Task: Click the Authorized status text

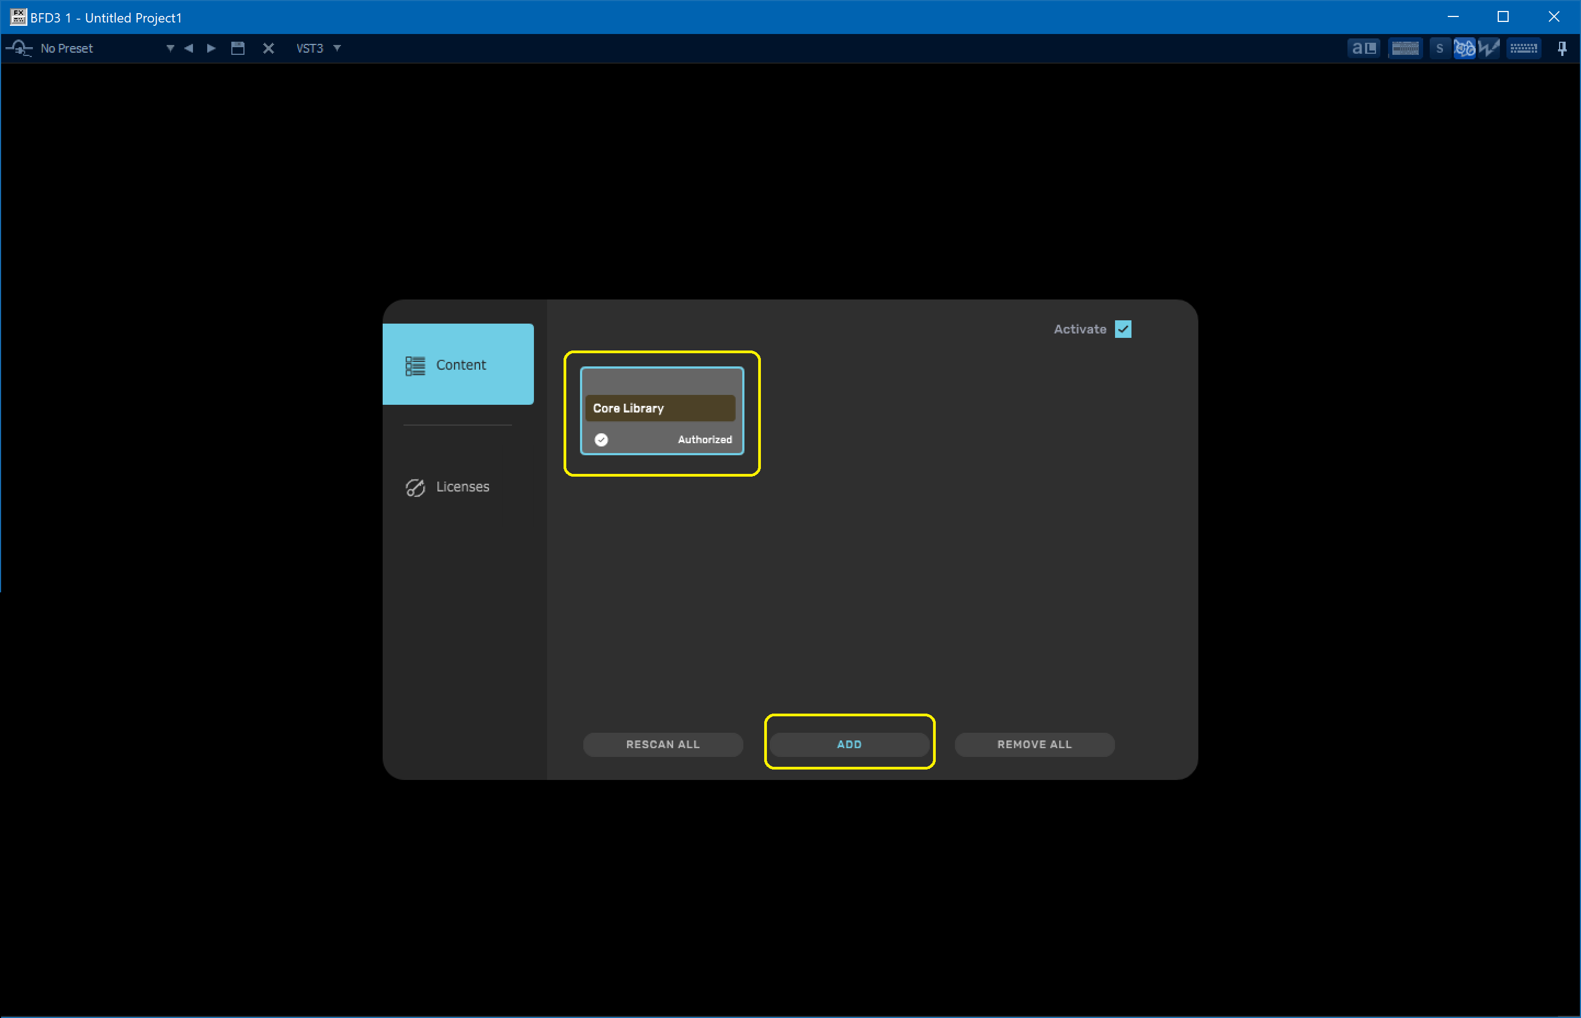Action: 704,439
